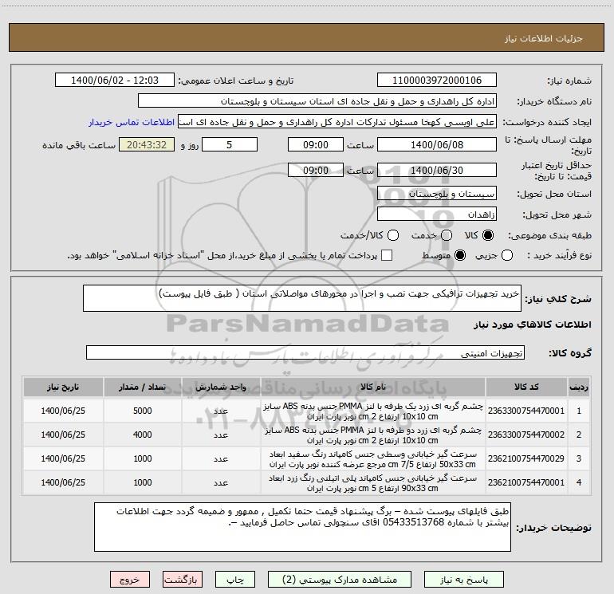
Task: Click the response deadline date 1400/06/08
Action: coord(437,145)
